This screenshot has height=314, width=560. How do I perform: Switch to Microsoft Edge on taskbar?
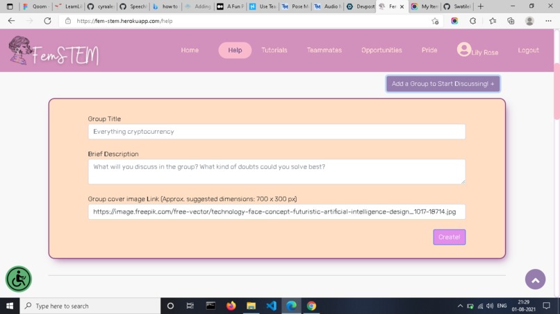291,306
